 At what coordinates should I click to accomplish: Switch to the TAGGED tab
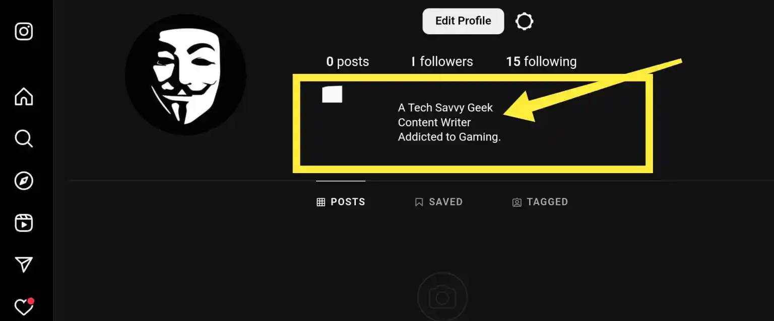coord(540,202)
